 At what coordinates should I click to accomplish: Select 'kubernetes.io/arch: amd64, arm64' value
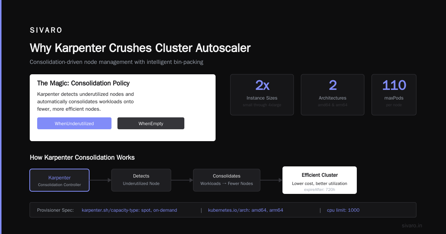click(x=246, y=210)
